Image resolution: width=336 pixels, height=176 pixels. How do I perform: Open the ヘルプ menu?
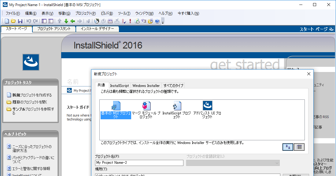coord(165,13)
